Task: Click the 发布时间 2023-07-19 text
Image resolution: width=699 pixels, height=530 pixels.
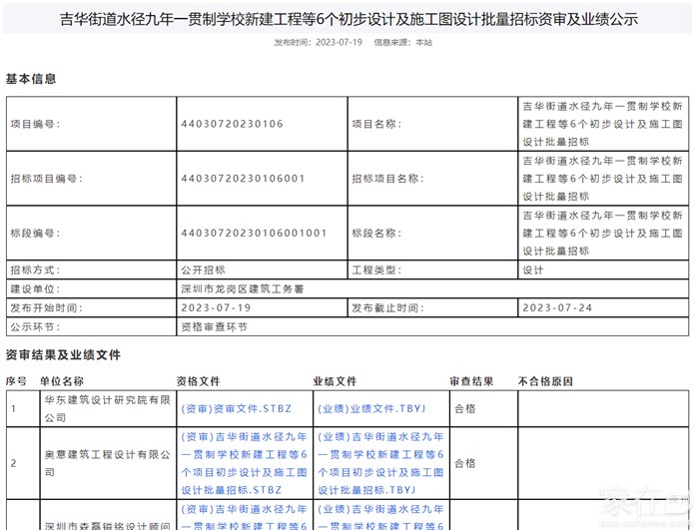Action: pos(320,43)
